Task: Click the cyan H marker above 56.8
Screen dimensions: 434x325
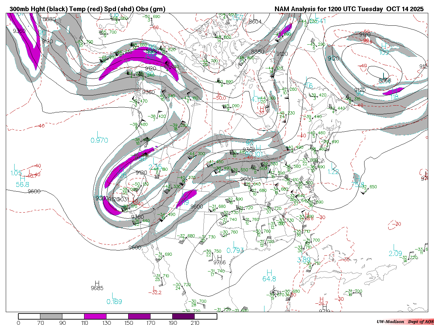Action: (22, 179)
